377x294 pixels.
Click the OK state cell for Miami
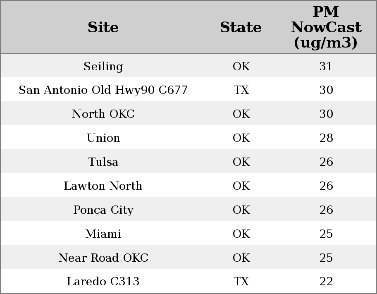click(241, 234)
